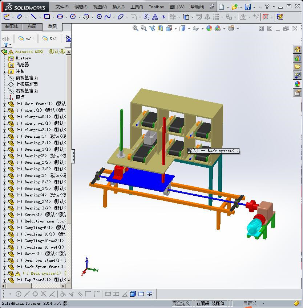Expand the 注解 annotations node
The width and height of the screenshot is (303, 308).
(x=4, y=72)
